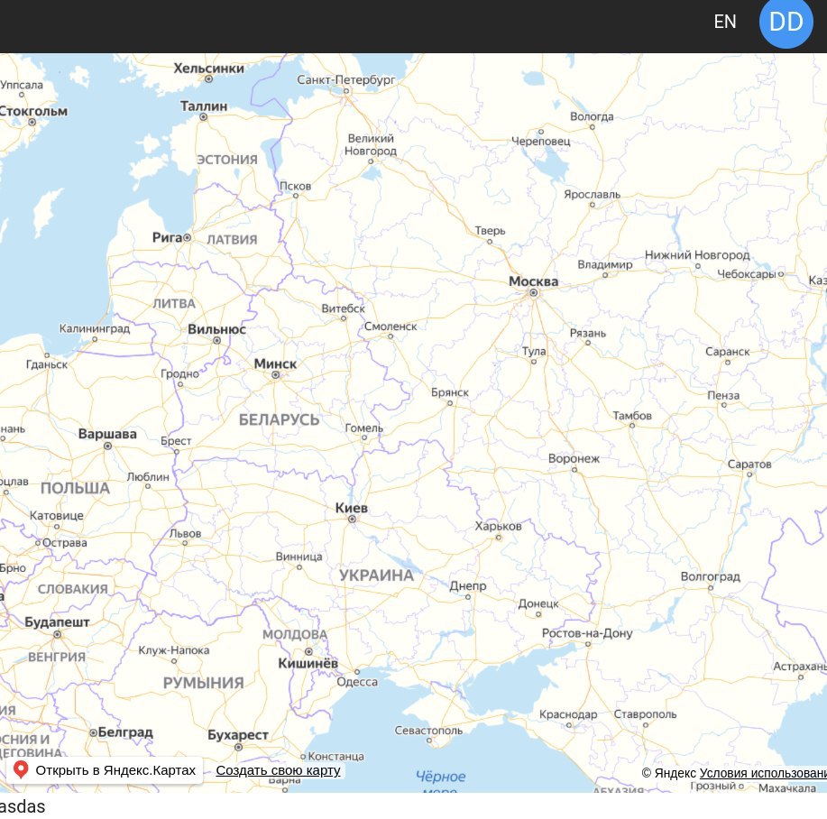Click the Брянск city label
The height and width of the screenshot is (819, 827).
(x=450, y=392)
